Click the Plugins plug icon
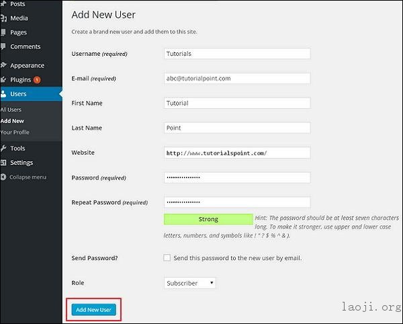 3,79
